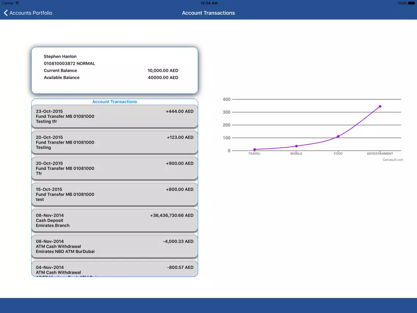Open the -4,000.33 AED ATM withdrawal

[115, 247]
